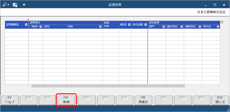Screen dimensions: 230x112
Task: Click the F12 閉じる button
Action: pos(220,101)
